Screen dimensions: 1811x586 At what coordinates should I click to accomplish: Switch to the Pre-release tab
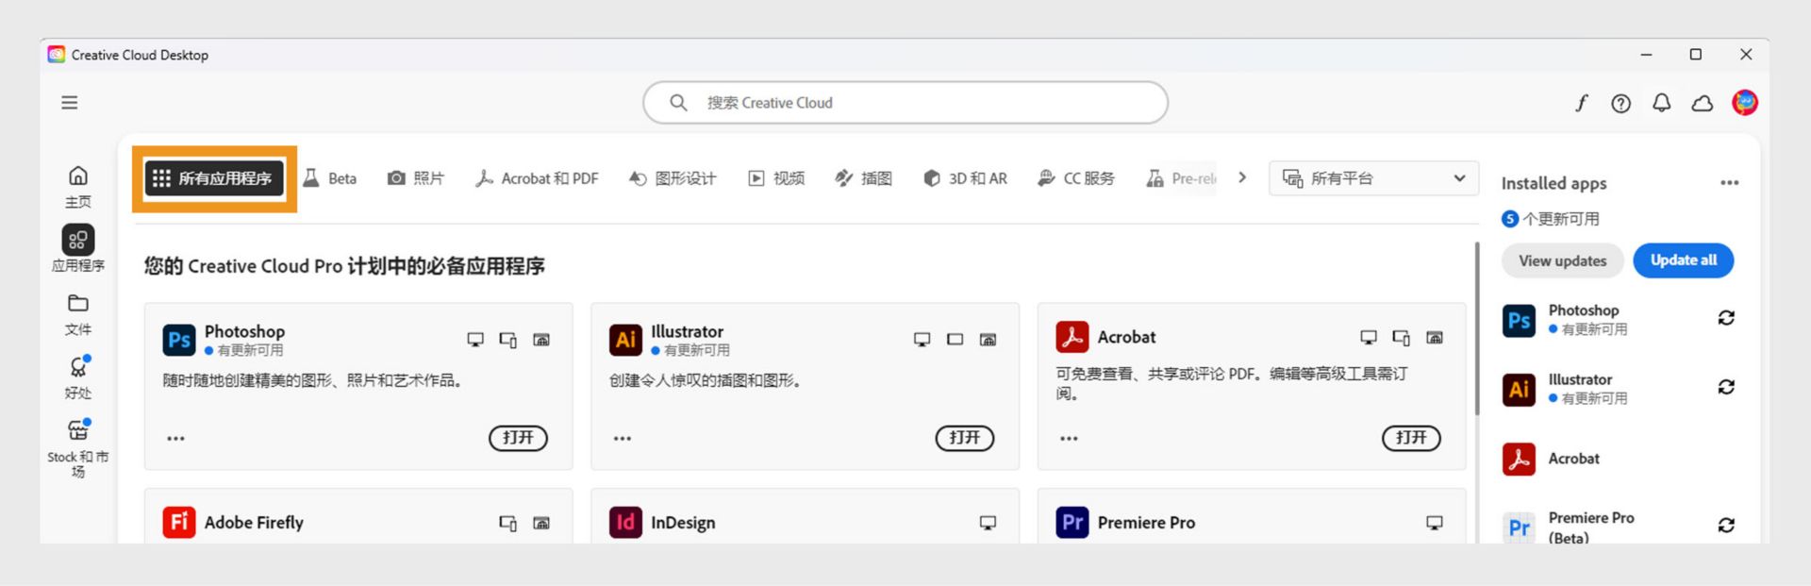(x=1181, y=178)
